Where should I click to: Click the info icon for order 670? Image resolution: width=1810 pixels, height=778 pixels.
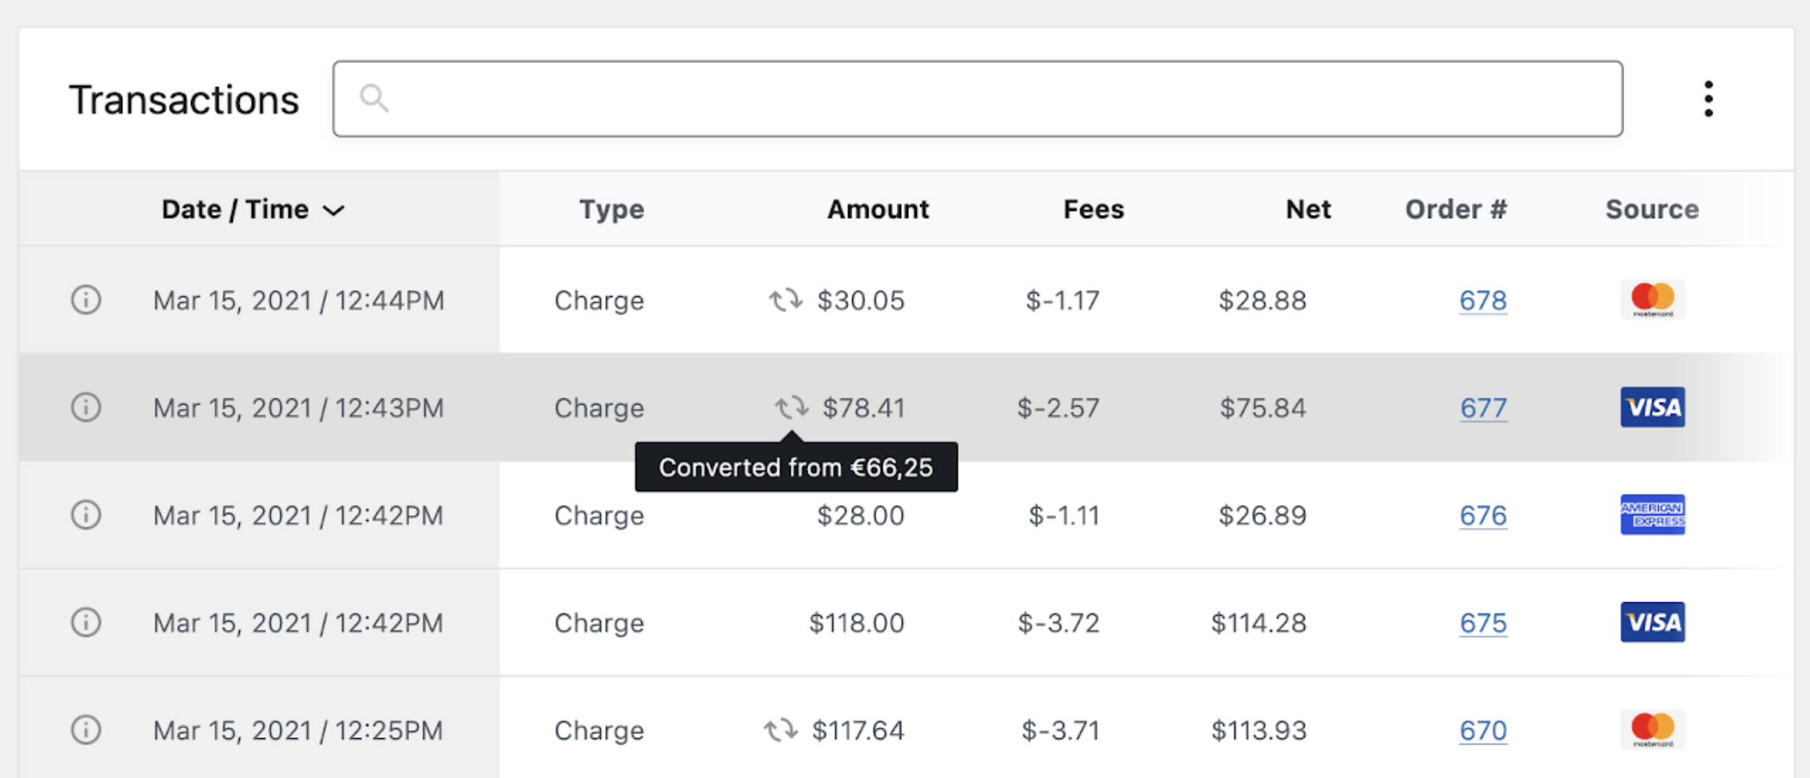click(x=86, y=730)
